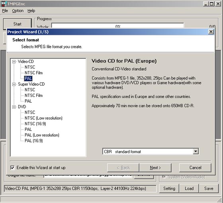Click the CBR standard format combo box field
This screenshot has height=203, width=223.
click(151, 152)
